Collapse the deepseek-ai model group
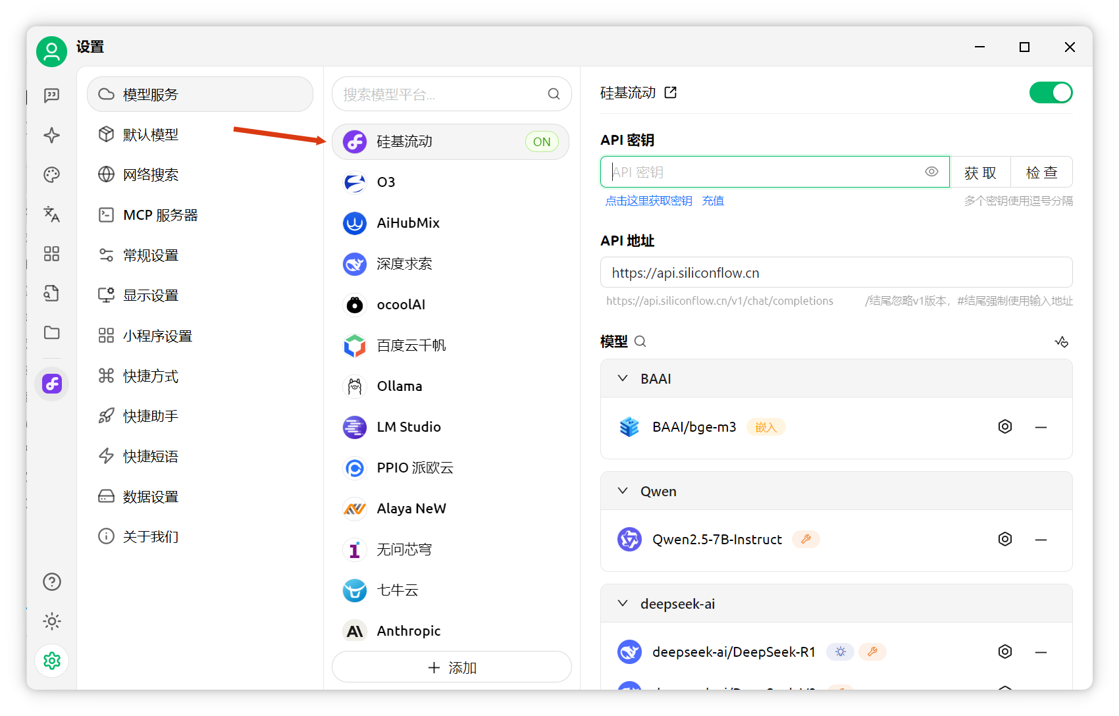 (x=623, y=603)
